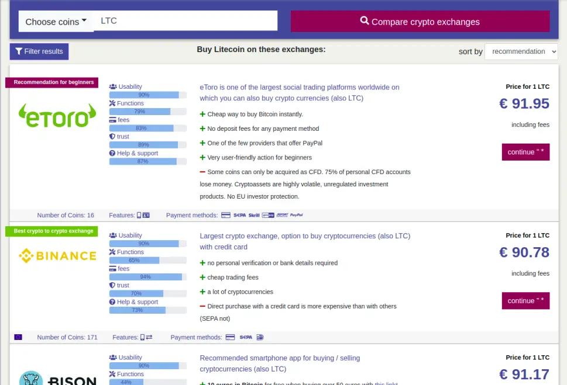The image size is (567, 385).
Task: Click the PayPal payment icon in eToro row
Action: (296, 215)
